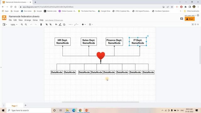Screen dimensions: 201x113
Task: Open the insert plus dropdown
Action: [x=84, y=24]
